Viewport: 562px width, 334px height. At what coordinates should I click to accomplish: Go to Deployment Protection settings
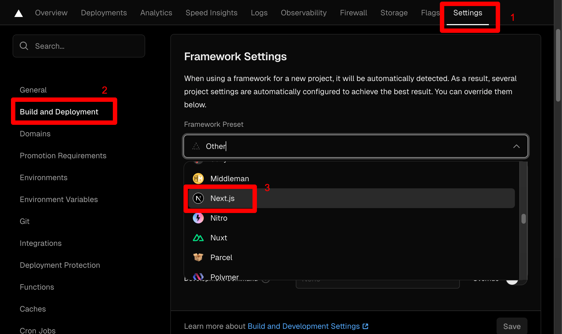(x=60, y=265)
